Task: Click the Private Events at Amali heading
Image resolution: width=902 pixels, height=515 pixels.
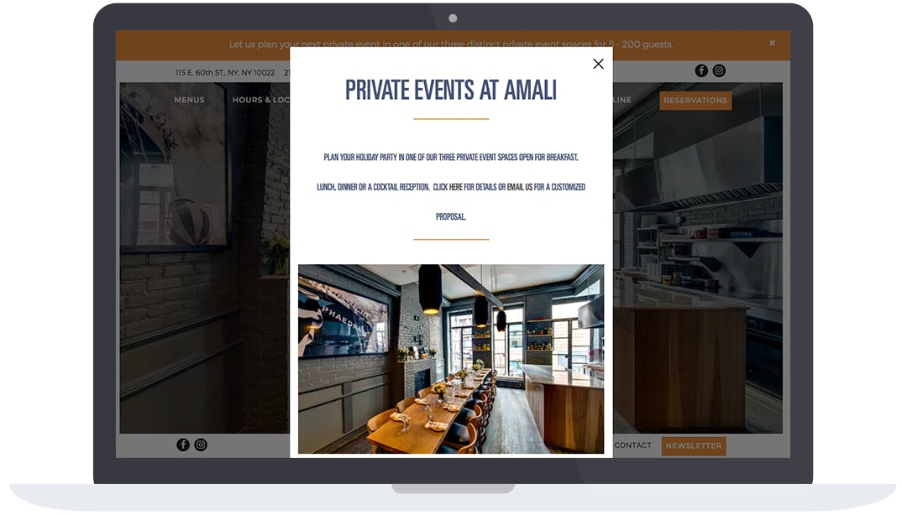Action: pos(451,91)
